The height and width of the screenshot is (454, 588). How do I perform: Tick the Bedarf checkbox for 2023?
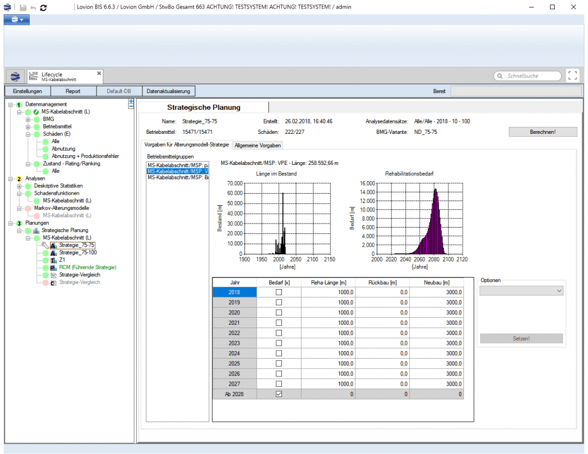tap(279, 343)
